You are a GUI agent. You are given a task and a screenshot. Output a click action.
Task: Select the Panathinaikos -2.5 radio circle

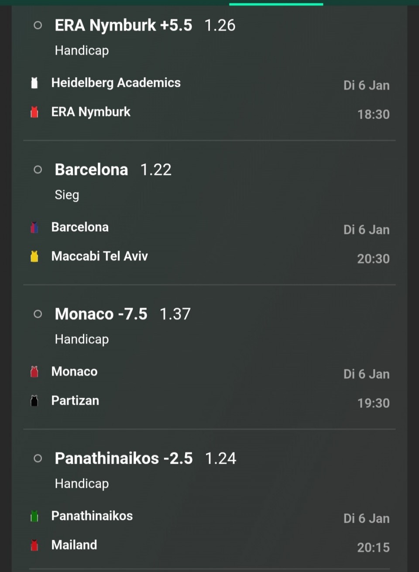tap(38, 458)
